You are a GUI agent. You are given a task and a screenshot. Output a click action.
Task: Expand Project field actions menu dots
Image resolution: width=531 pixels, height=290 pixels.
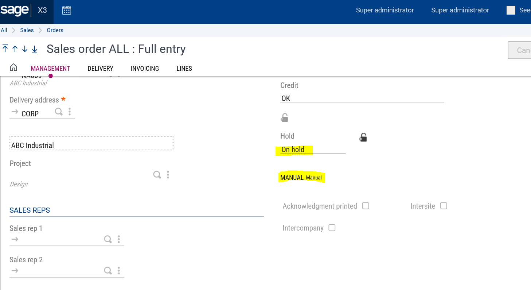[168, 175]
